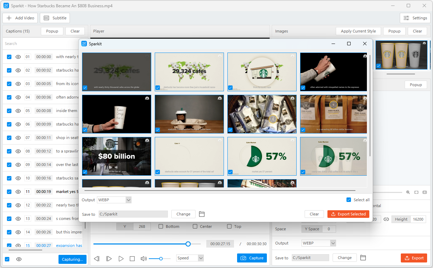The image size is (433, 268).
Task: Click dialog horizontal scrollbar
Action: 220,190
